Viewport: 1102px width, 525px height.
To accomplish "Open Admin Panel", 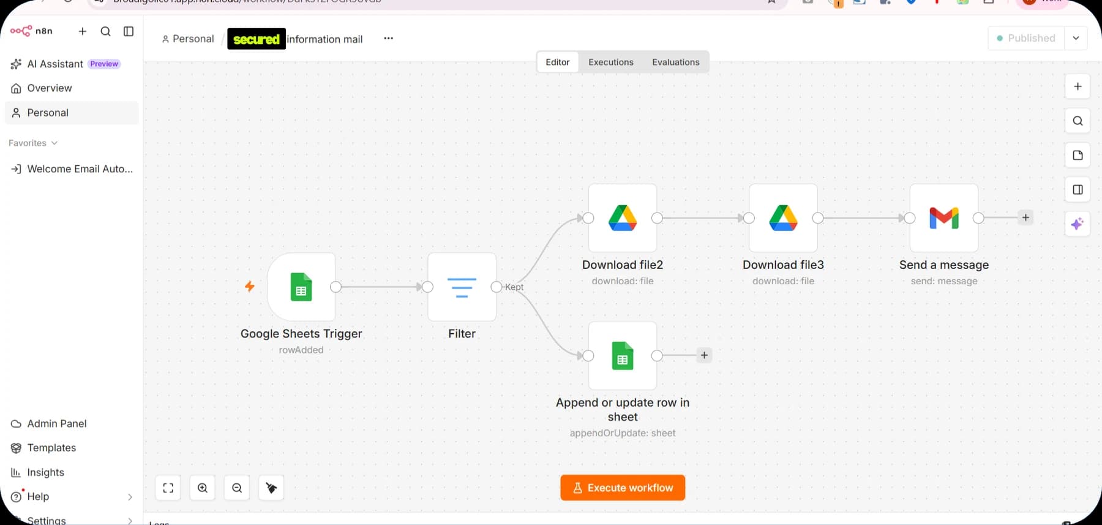I will [72, 423].
